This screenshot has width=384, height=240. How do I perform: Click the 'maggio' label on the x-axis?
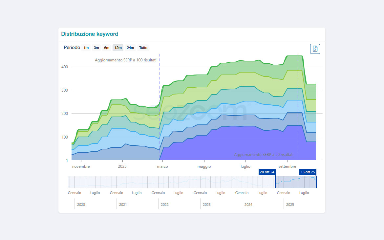(204, 166)
